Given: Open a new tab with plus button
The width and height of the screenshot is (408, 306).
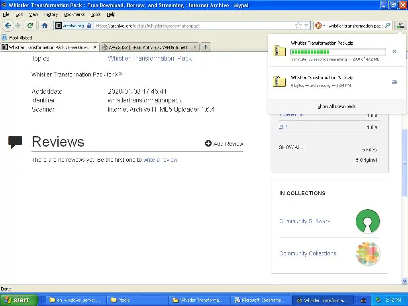Looking at the screenshot, I should pos(206,47).
